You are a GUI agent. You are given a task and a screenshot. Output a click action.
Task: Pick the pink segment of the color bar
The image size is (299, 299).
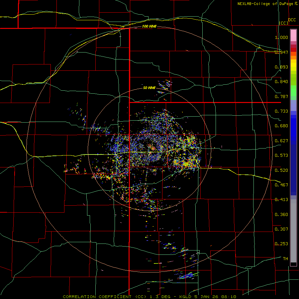pyautogui.click(x=293, y=36)
